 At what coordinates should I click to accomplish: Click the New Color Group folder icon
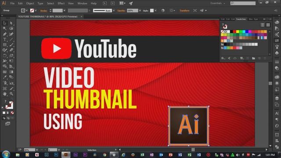(x=253, y=58)
